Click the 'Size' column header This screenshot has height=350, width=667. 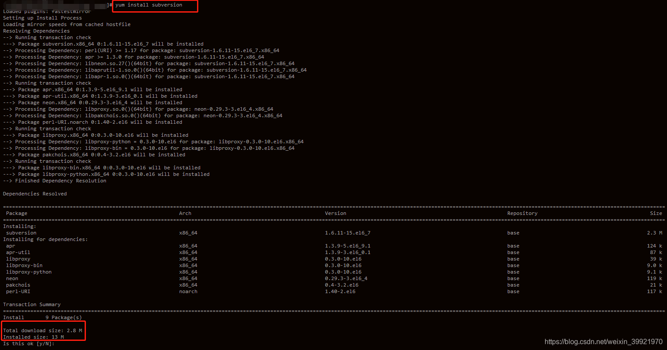[656, 213]
